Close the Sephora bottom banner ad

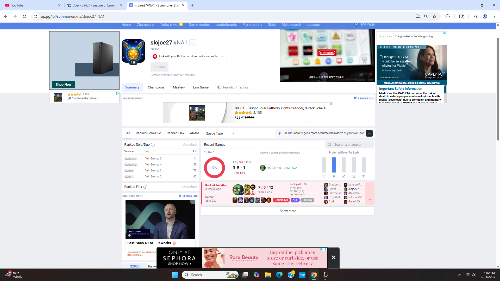coord(334,258)
